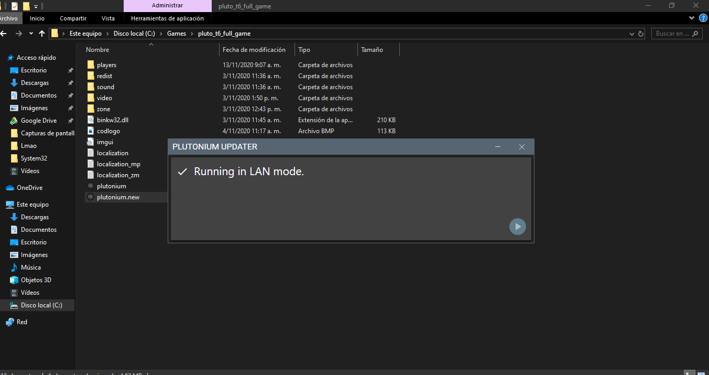Select the localization_mp file

[118, 164]
